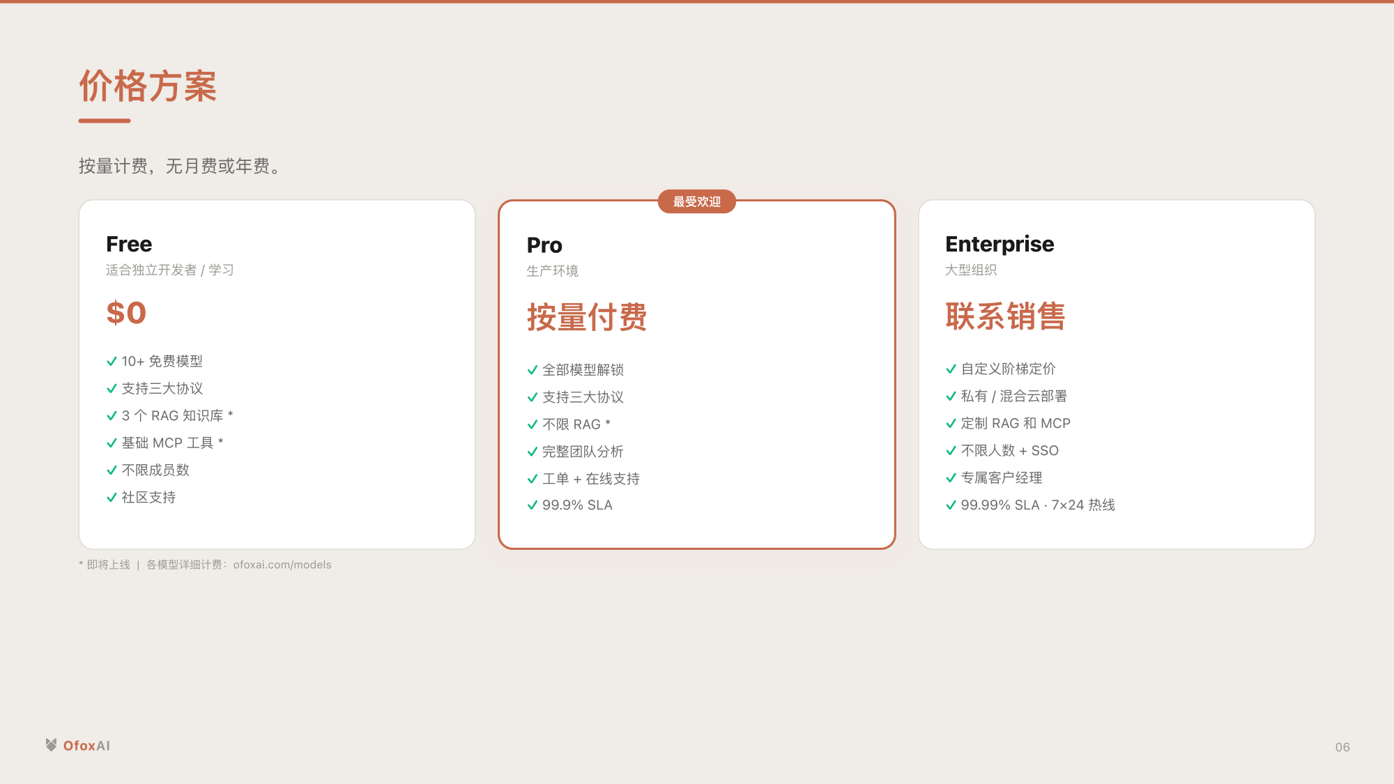Click the 联系销售 text in Enterprise card
The height and width of the screenshot is (784, 1394).
click(1006, 317)
